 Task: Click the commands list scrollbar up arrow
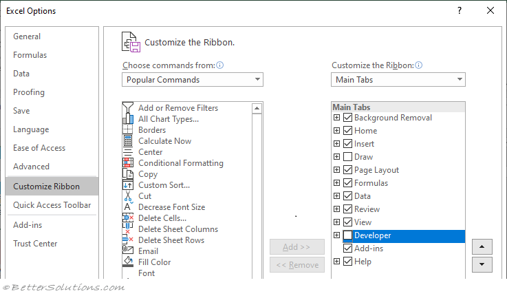(x=257, y=108)
